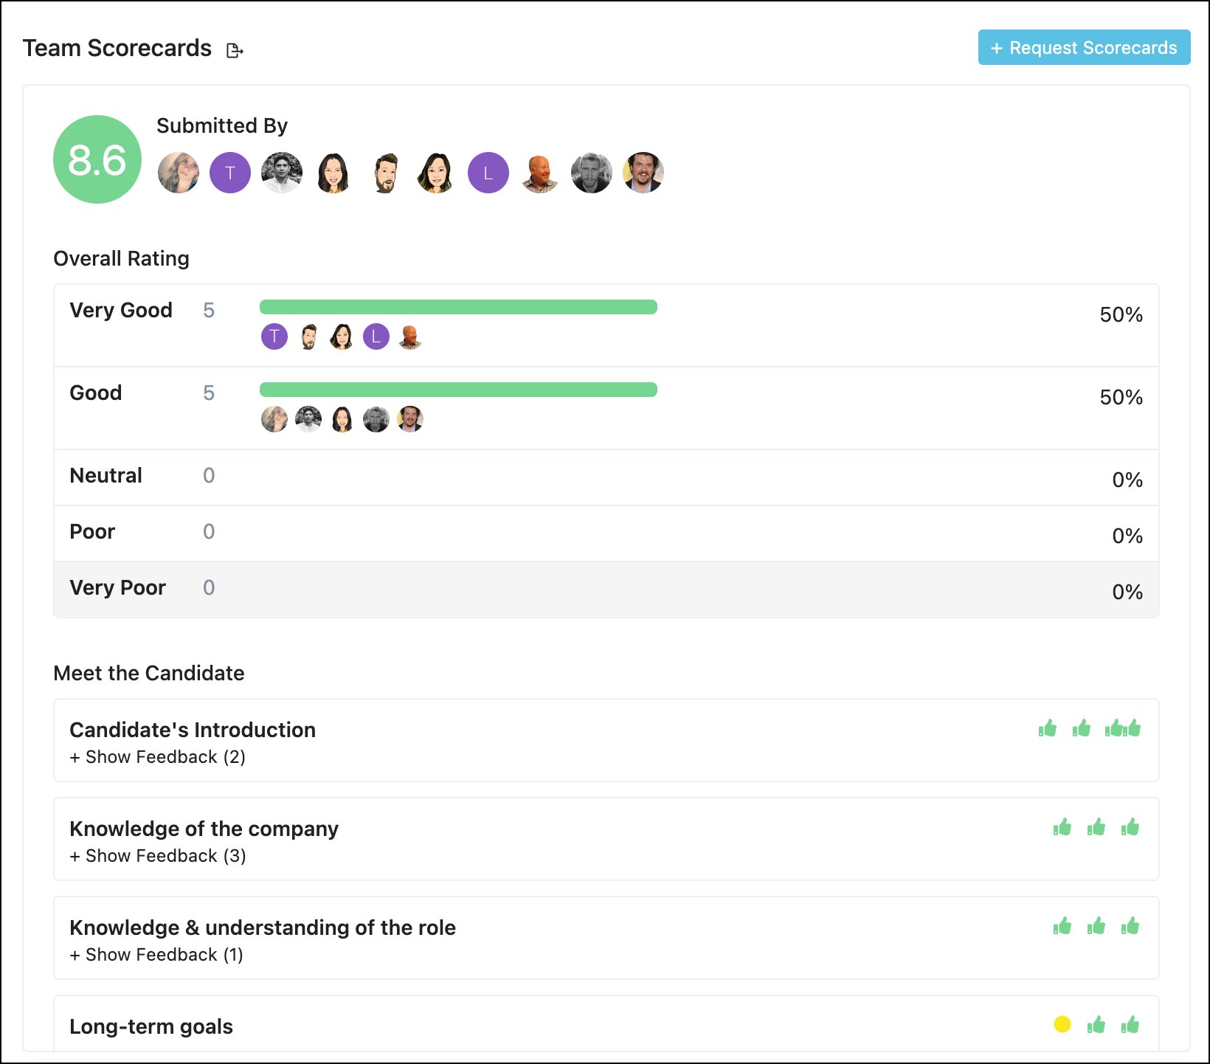Click first thumbs-up on Candidate's Introduction
The image size is (1210, 1064).
click(1047, 729)
